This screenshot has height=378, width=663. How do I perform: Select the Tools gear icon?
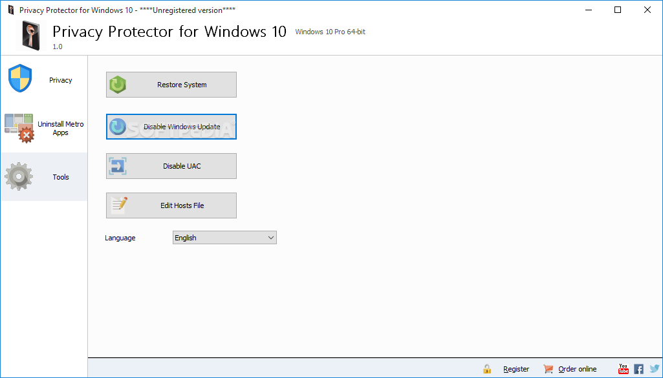19,176
